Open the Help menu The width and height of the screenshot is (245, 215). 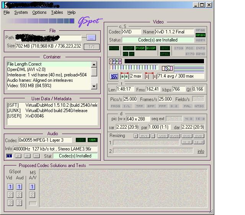72,12
